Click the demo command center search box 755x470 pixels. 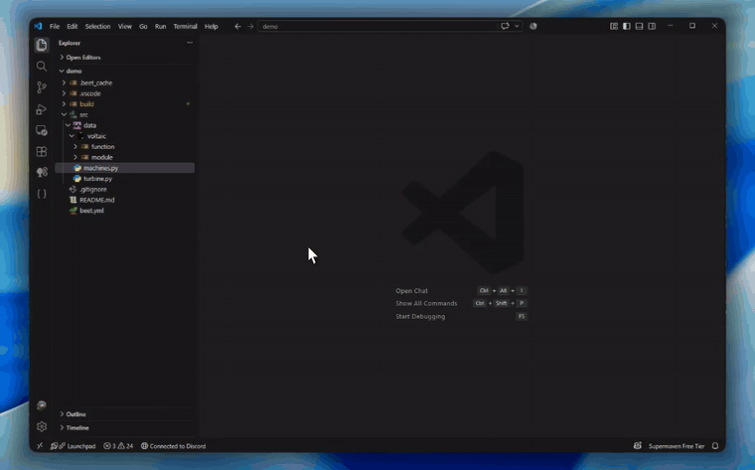(x=377, y=27)
